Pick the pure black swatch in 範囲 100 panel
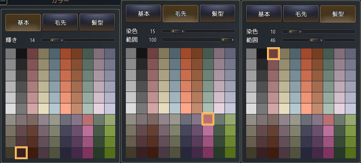 (142, 53)
